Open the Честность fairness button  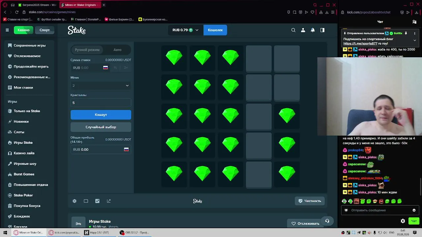[x=310, y=201]
